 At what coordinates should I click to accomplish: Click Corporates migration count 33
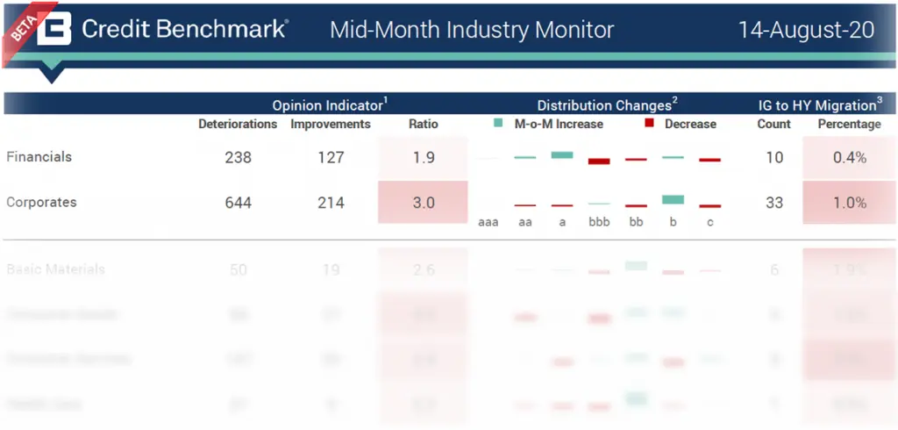click(774, 203)
